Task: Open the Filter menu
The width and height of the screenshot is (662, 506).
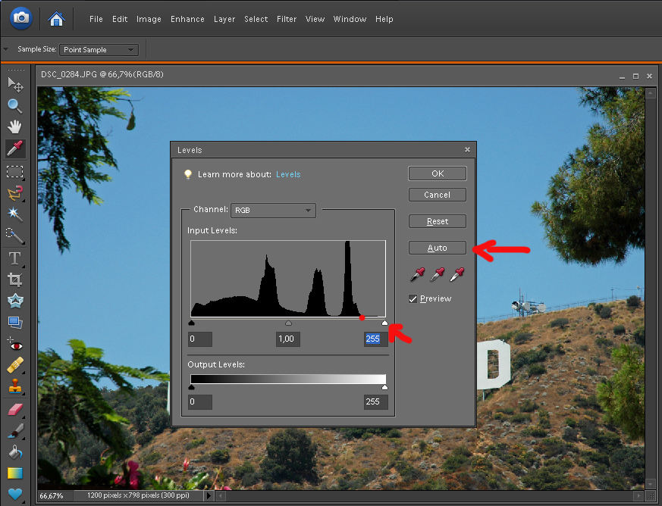Action: tap(287, 19)
